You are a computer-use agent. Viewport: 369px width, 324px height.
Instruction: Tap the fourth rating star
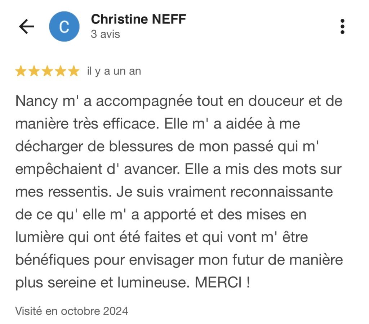60,72
